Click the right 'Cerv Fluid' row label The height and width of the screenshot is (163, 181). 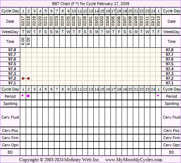[172, 117]
